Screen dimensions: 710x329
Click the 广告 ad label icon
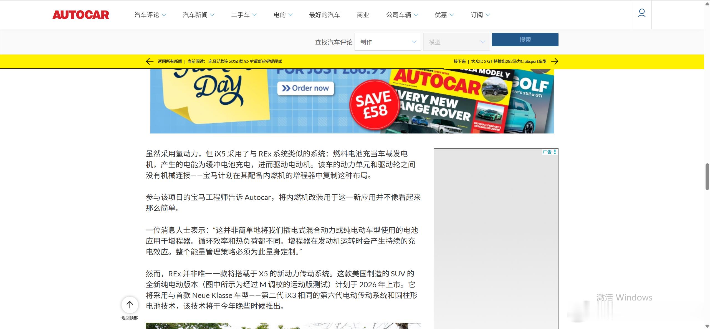click(547, 152)
